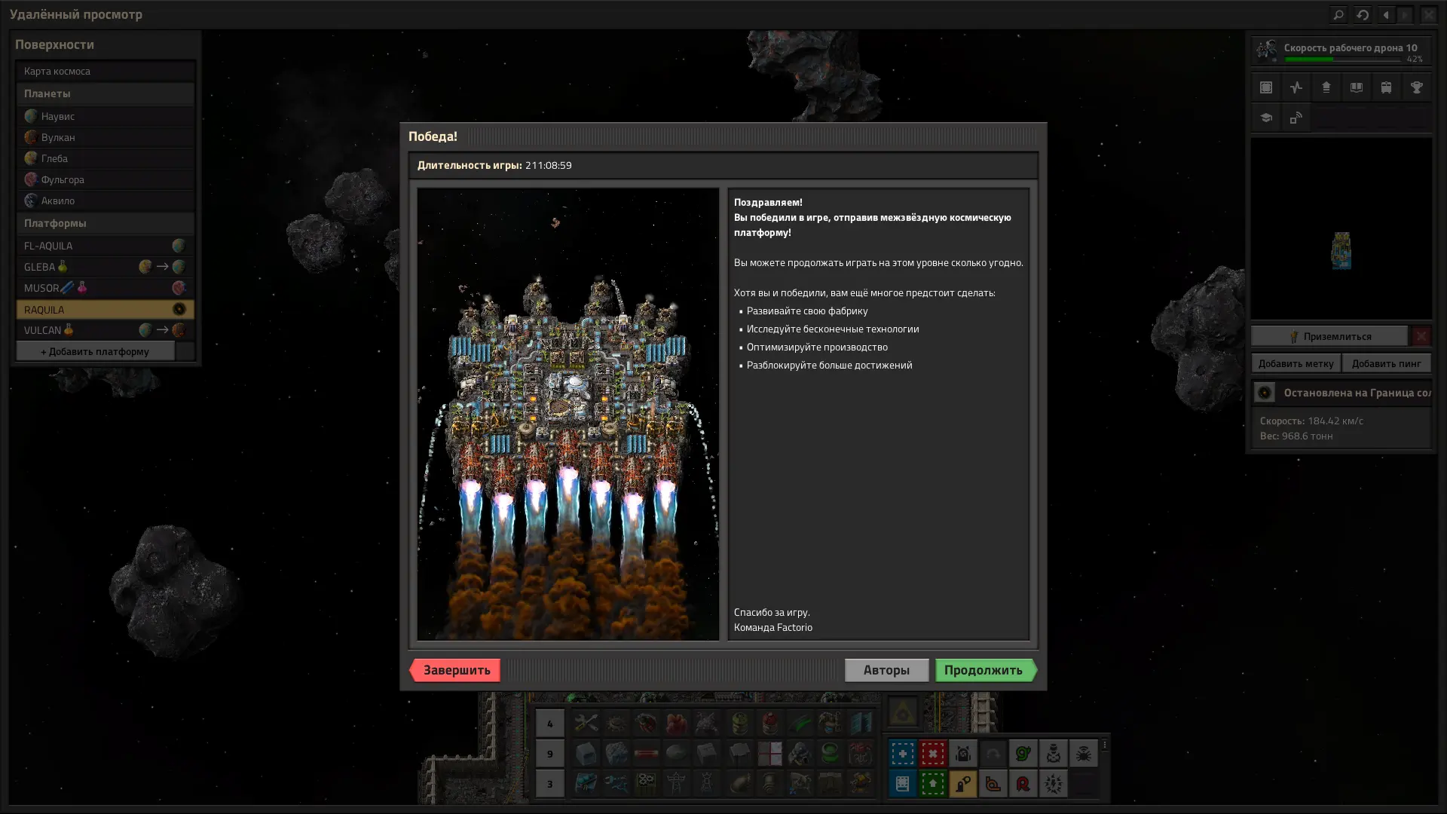Screen dimensions: 1447x814
Task: Click the red R shortcut icon
Action: coord(1023,784)
